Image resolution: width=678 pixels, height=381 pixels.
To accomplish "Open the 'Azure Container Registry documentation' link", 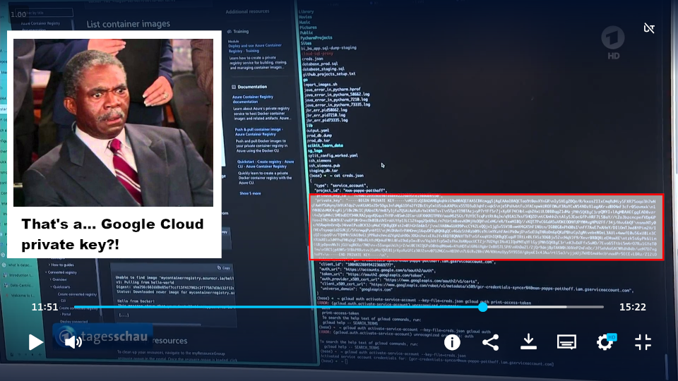I will coord(253,99).
